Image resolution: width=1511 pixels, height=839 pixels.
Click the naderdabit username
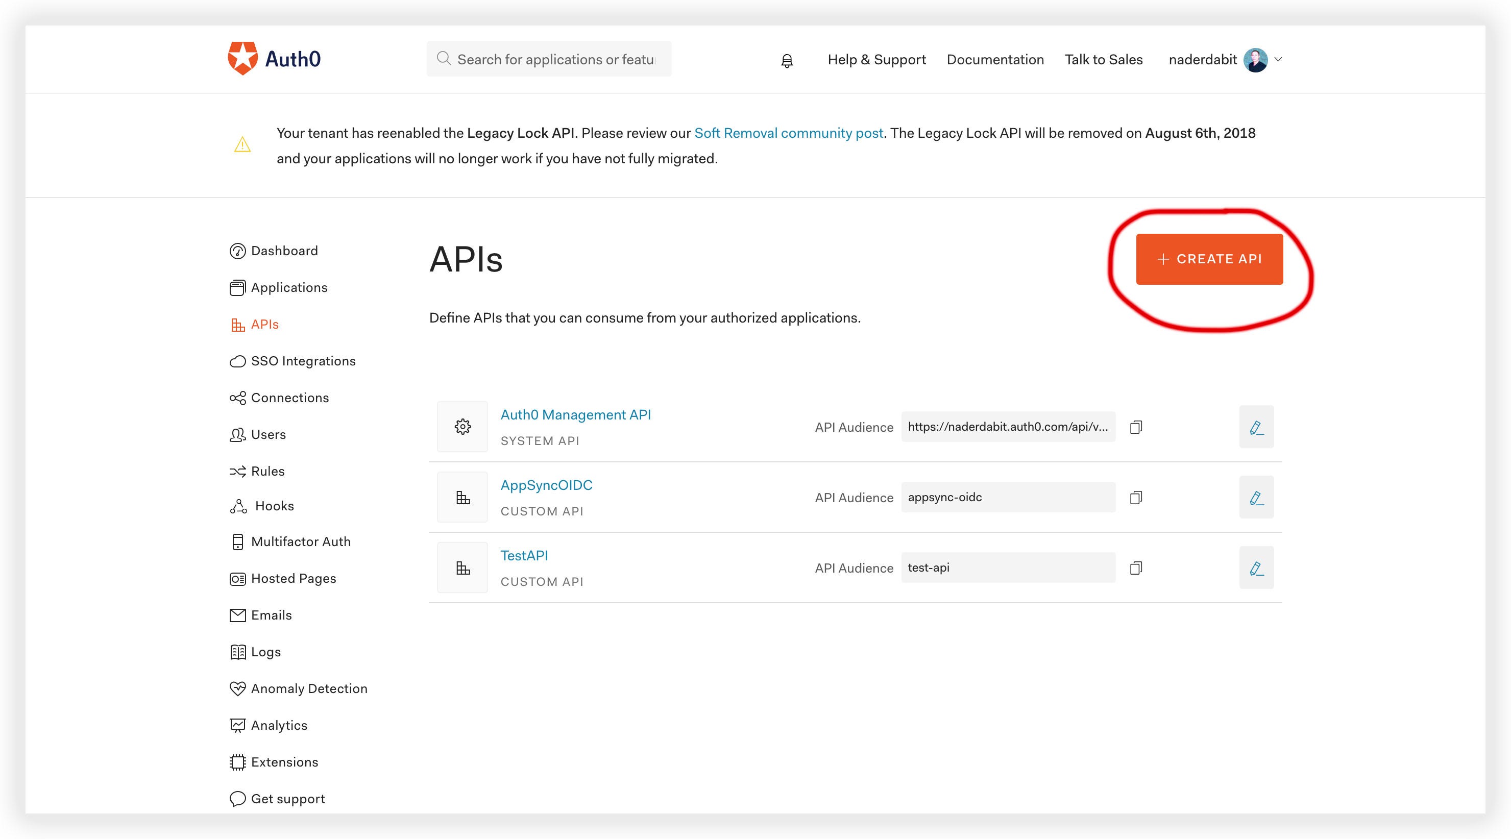1203,60
